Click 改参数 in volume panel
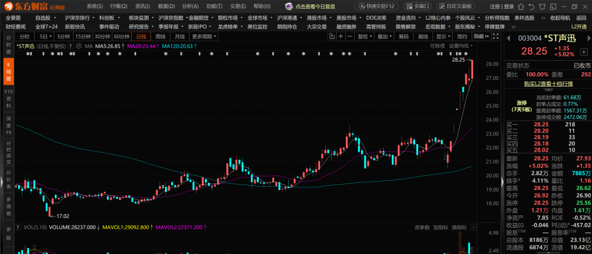Viewport: 592px width, 254px height. click(422, 227)
